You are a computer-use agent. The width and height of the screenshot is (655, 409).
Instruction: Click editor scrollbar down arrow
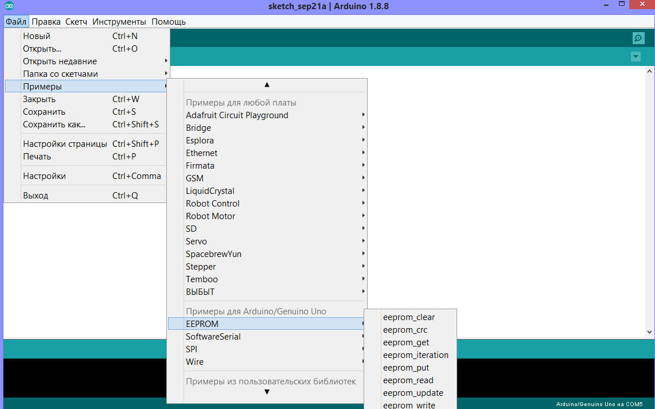click(649, 332)
